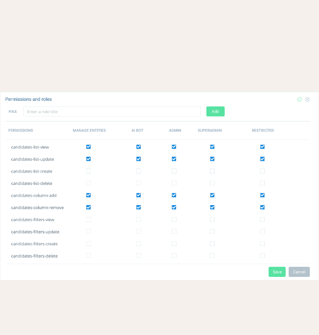The height and width of the screenshot is (335, 319).
Task: Uncheck candidates-column-add for Superadmin
Action: coord(212,195)
